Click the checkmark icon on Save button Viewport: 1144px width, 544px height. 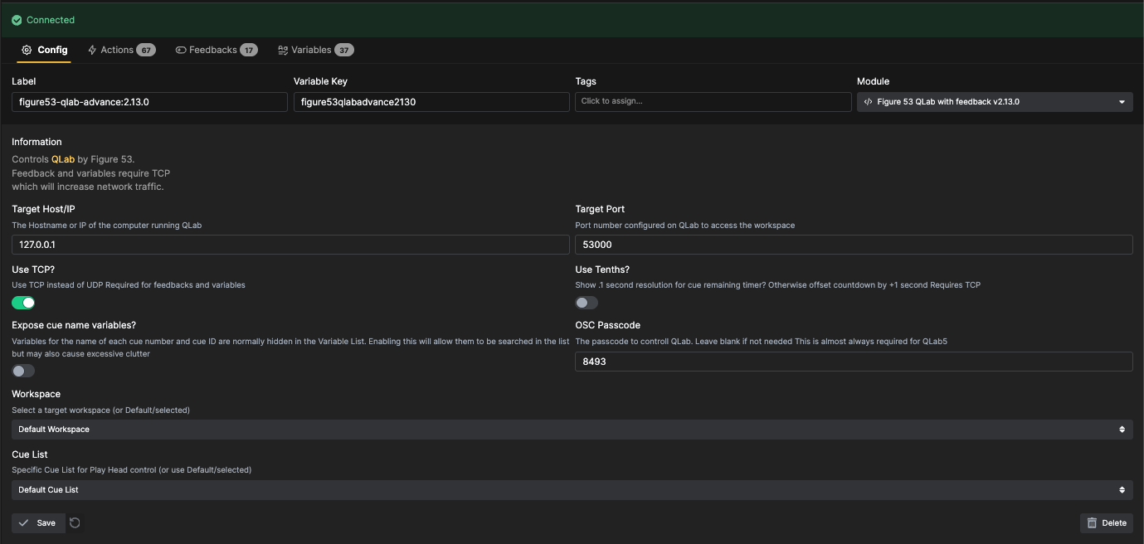tap(24, 522)
